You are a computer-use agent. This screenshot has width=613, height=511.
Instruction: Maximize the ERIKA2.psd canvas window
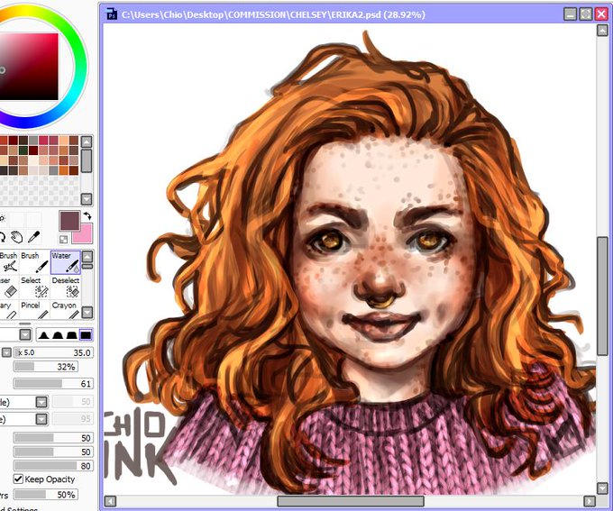586,14
